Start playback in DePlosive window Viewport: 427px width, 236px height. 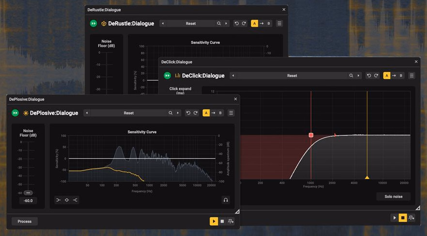(x=214, y=221)
